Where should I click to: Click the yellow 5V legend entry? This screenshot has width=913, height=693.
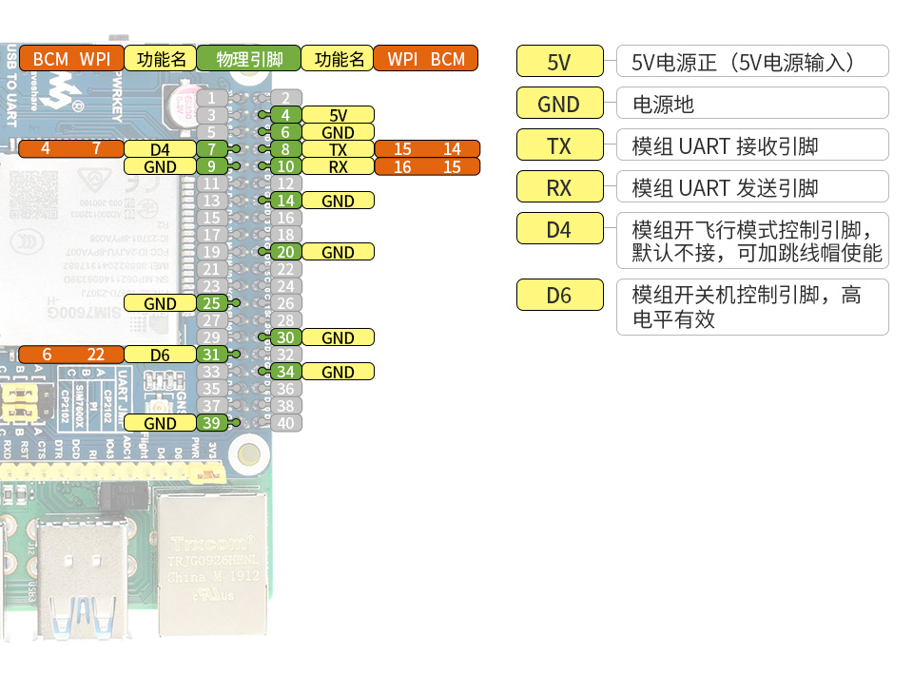tap(559, 61)
